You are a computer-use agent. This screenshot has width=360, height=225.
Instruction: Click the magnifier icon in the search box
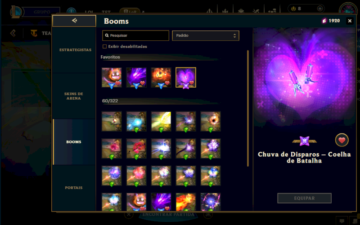(x=107, y=35)
